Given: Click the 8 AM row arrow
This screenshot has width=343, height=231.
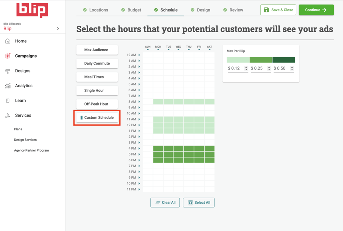Looking at the screenshot, I should coord(139,102).
